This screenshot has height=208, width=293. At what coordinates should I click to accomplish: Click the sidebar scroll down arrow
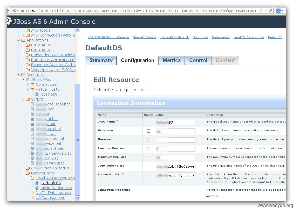click(x=78, y=198)
